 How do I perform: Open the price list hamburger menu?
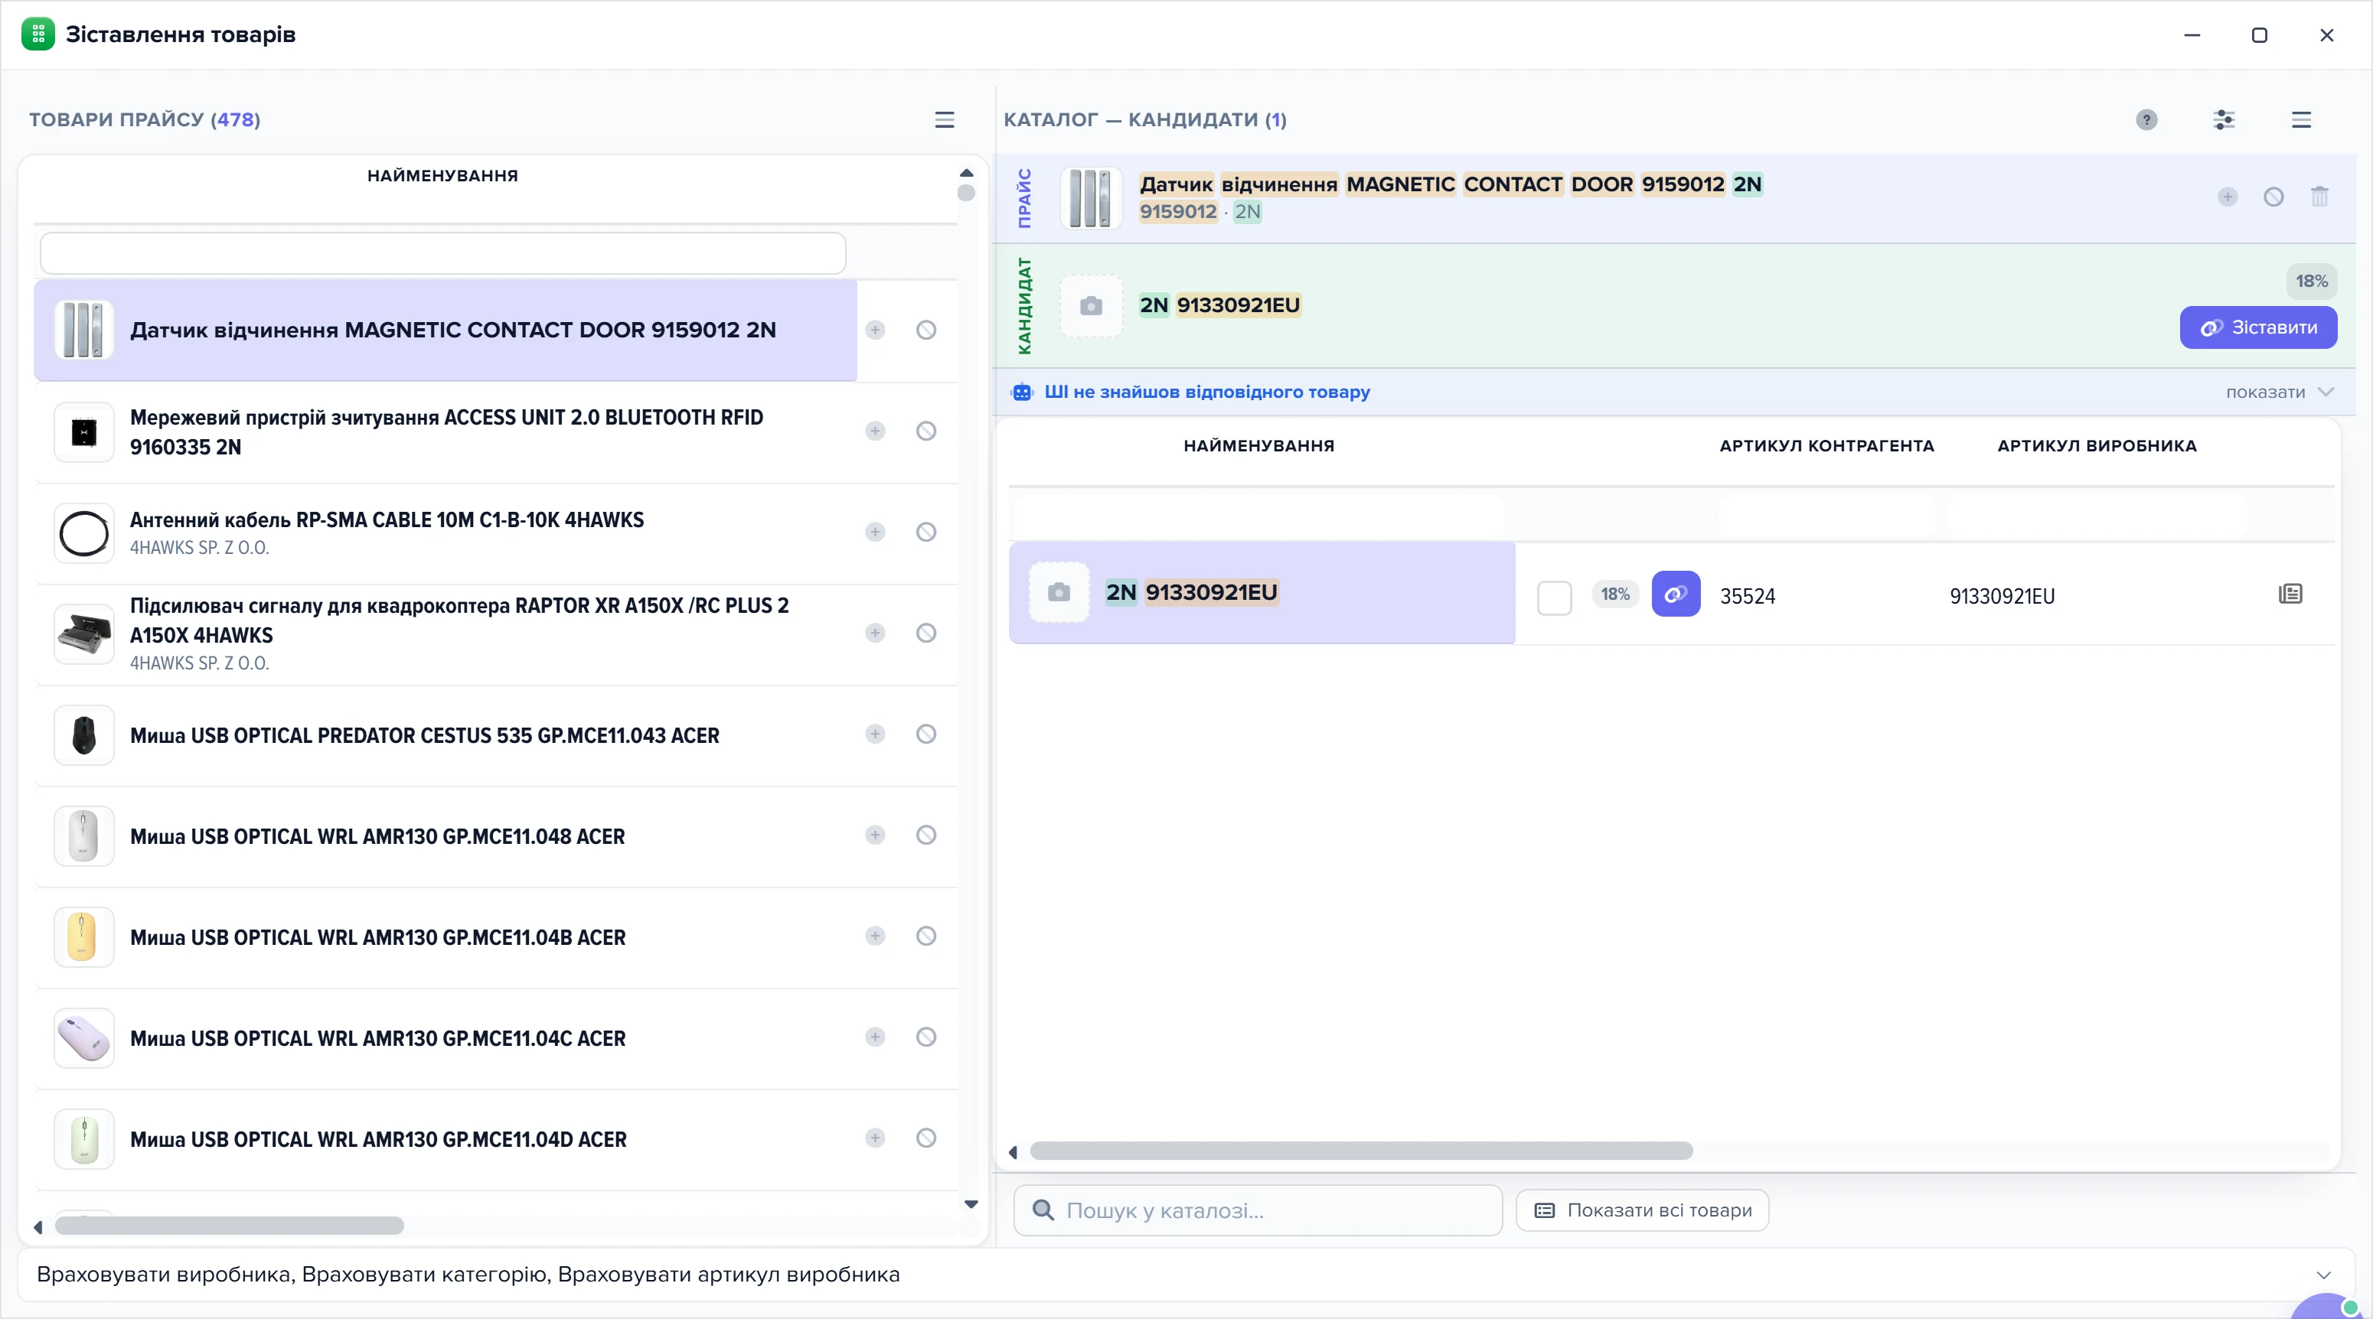click(945, 119)
